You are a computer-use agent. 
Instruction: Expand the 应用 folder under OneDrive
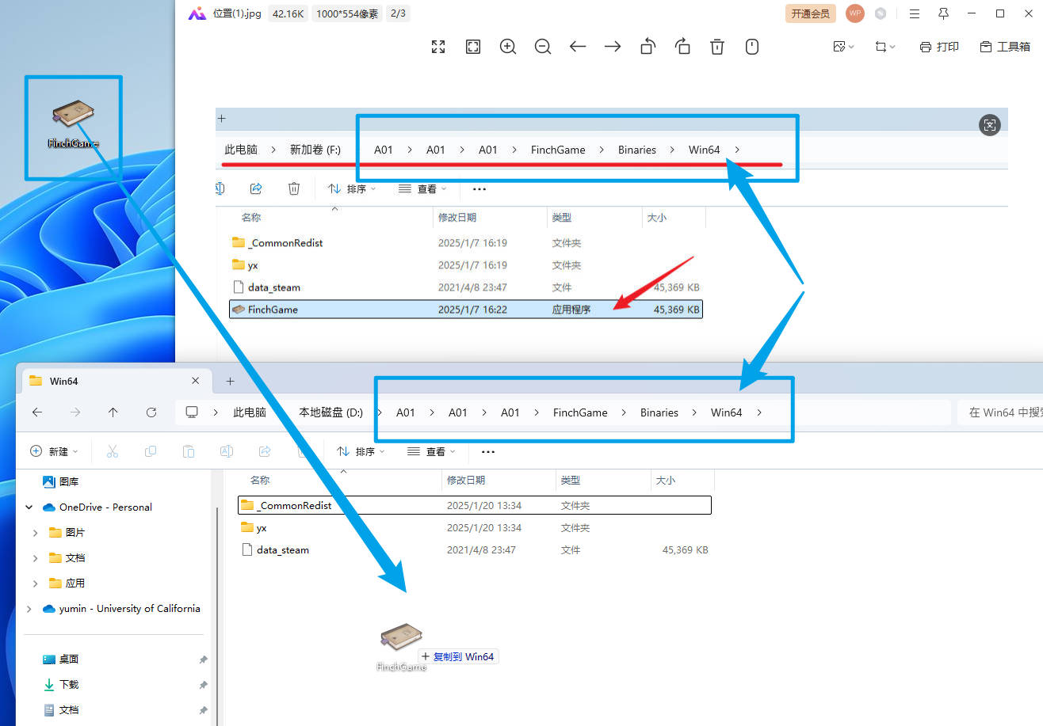tap(35, 583)
